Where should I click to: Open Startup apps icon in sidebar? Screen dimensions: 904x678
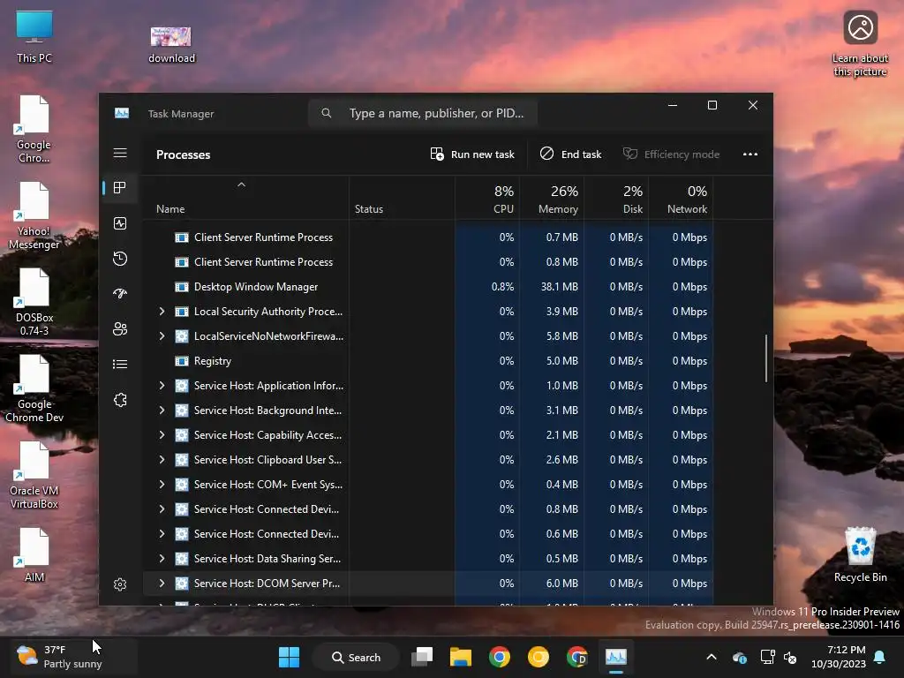pos(120,293)
